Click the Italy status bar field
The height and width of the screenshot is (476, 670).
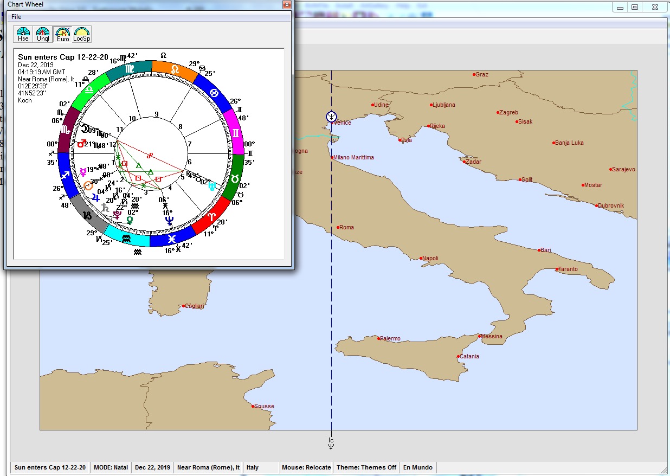click(253, 467)
